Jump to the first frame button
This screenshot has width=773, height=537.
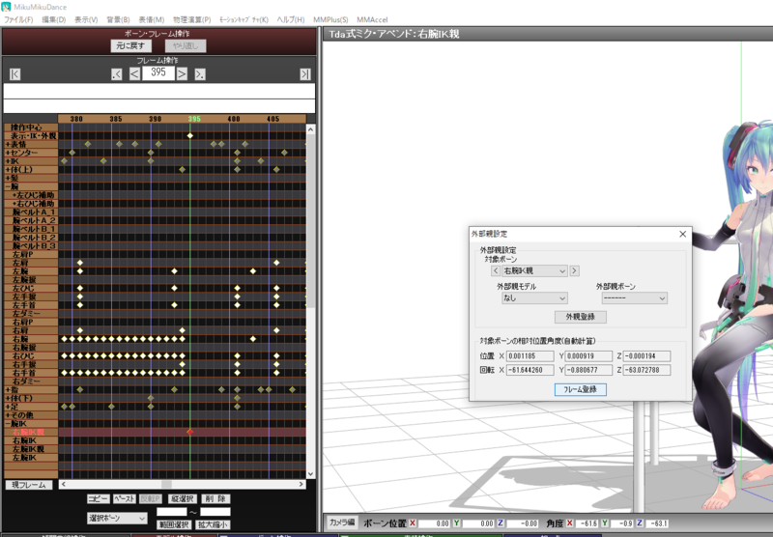(x=14, y=74)
